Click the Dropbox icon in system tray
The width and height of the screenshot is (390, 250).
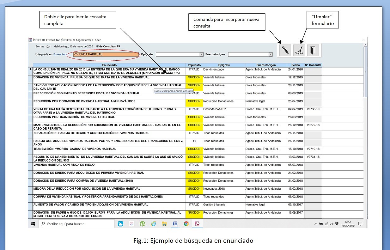[x=337, y=224]
